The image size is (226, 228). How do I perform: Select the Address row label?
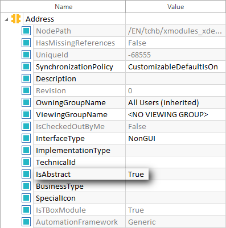40,19
